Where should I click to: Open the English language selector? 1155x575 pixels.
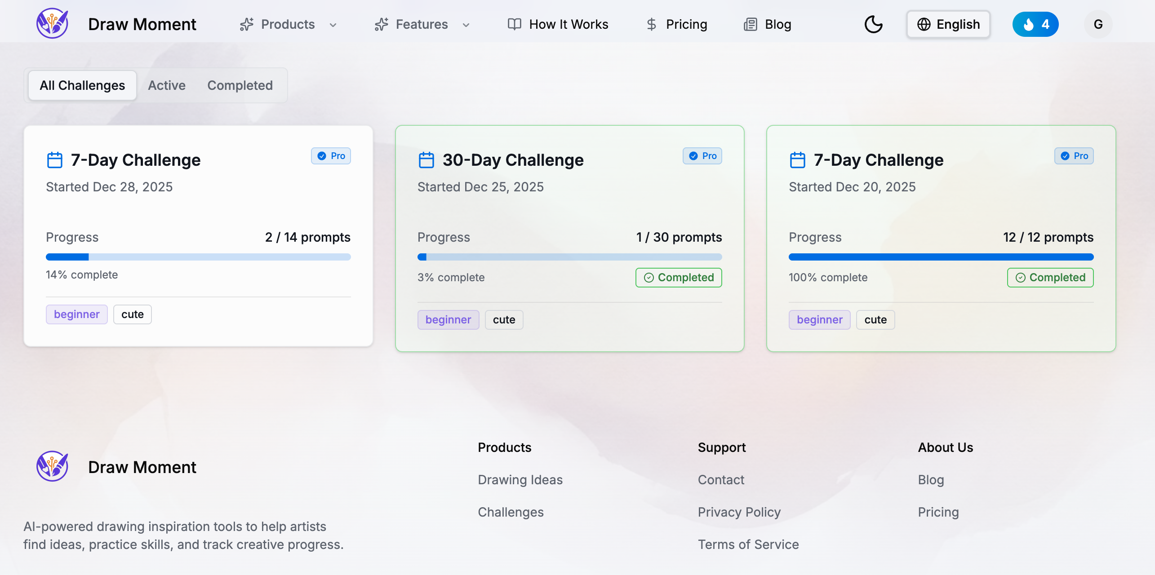[948, 24]
